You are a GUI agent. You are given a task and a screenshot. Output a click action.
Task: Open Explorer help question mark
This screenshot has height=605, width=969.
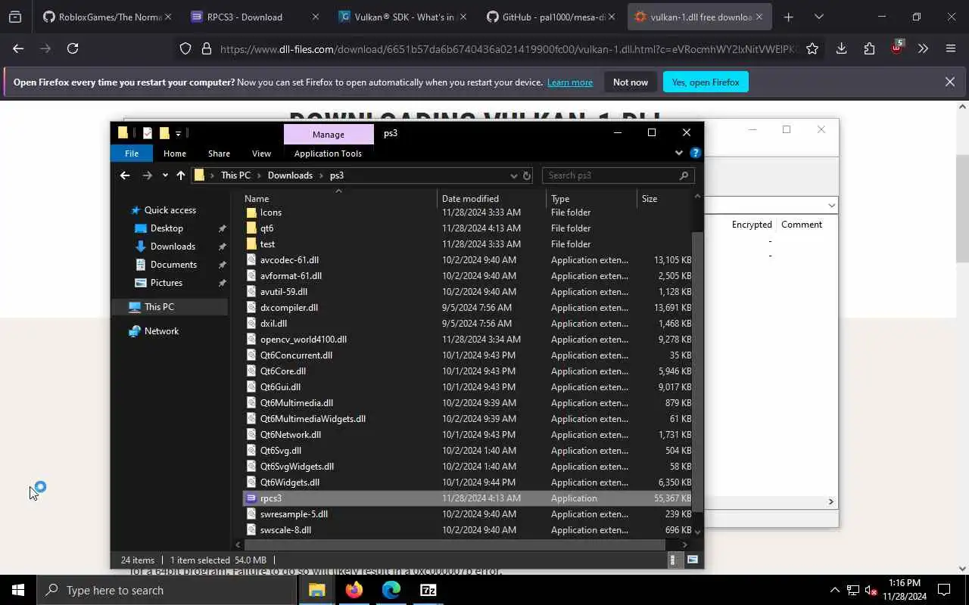(695, 153)
